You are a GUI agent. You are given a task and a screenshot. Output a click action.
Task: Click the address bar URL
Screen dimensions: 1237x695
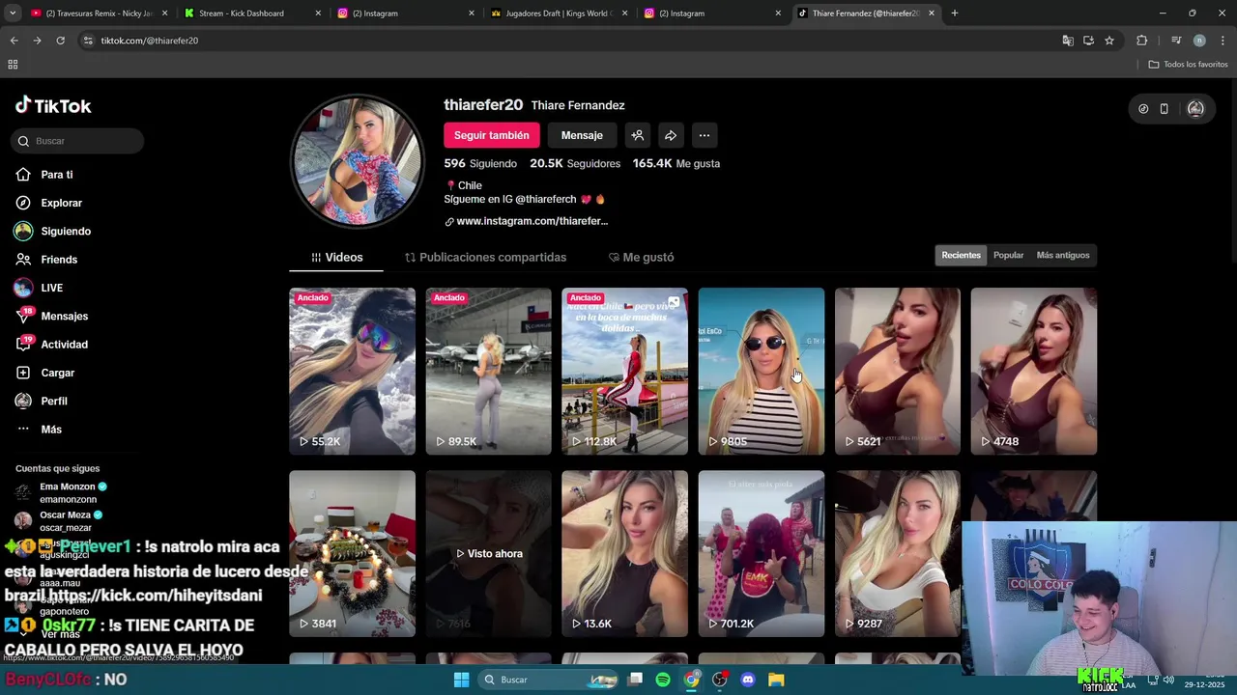(x=150, y=41)
